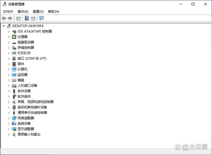Minimize the 设备管理器 window
Viewport: 212px width, 155px height.
[x=181, y=4]
